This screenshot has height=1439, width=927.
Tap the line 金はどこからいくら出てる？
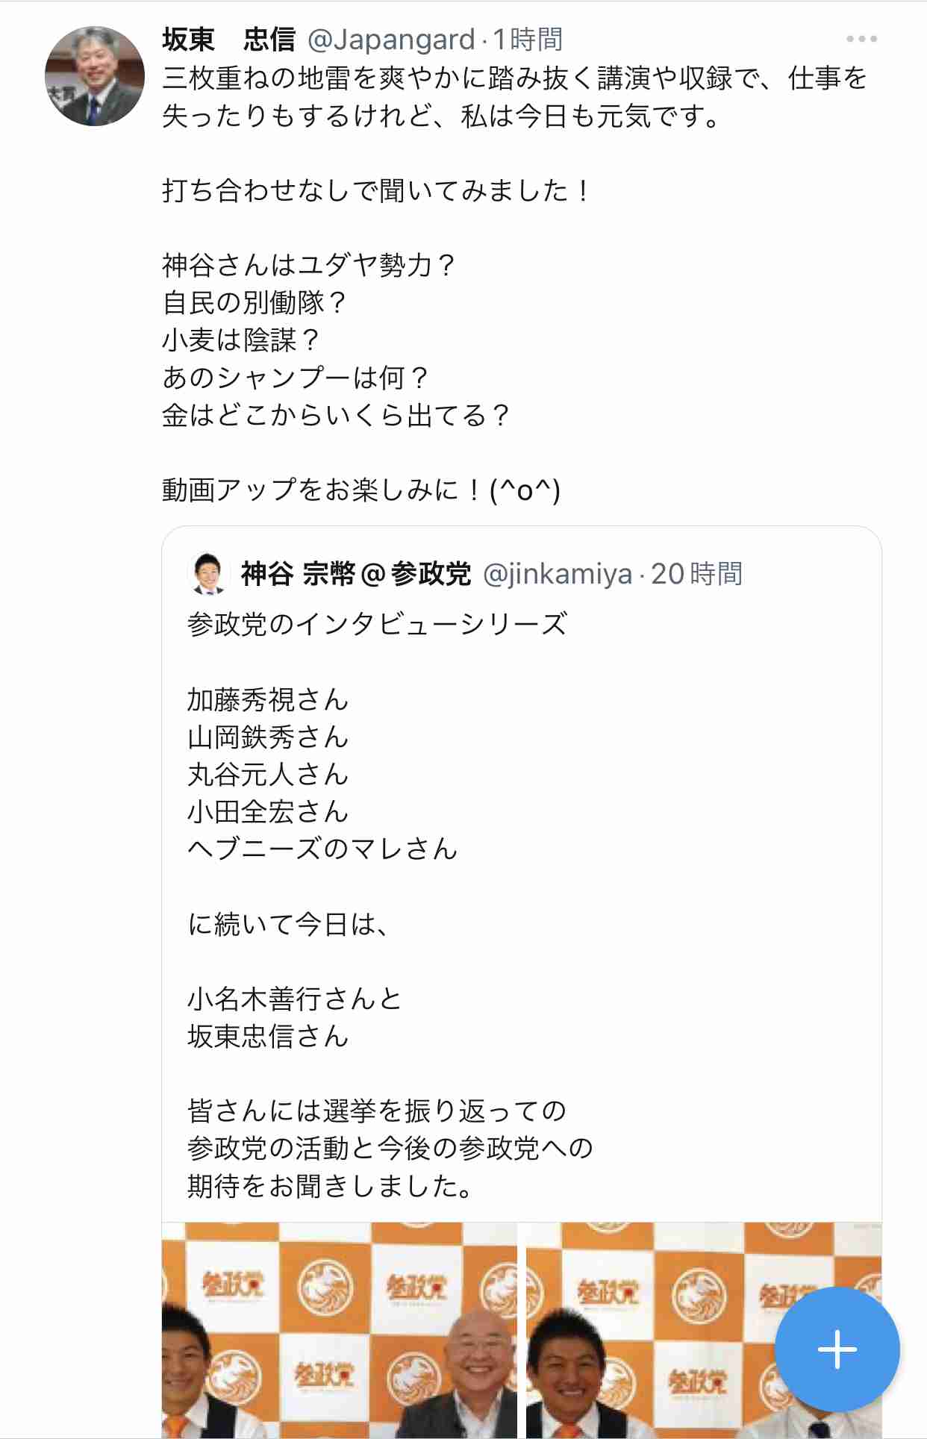[336, 416]
